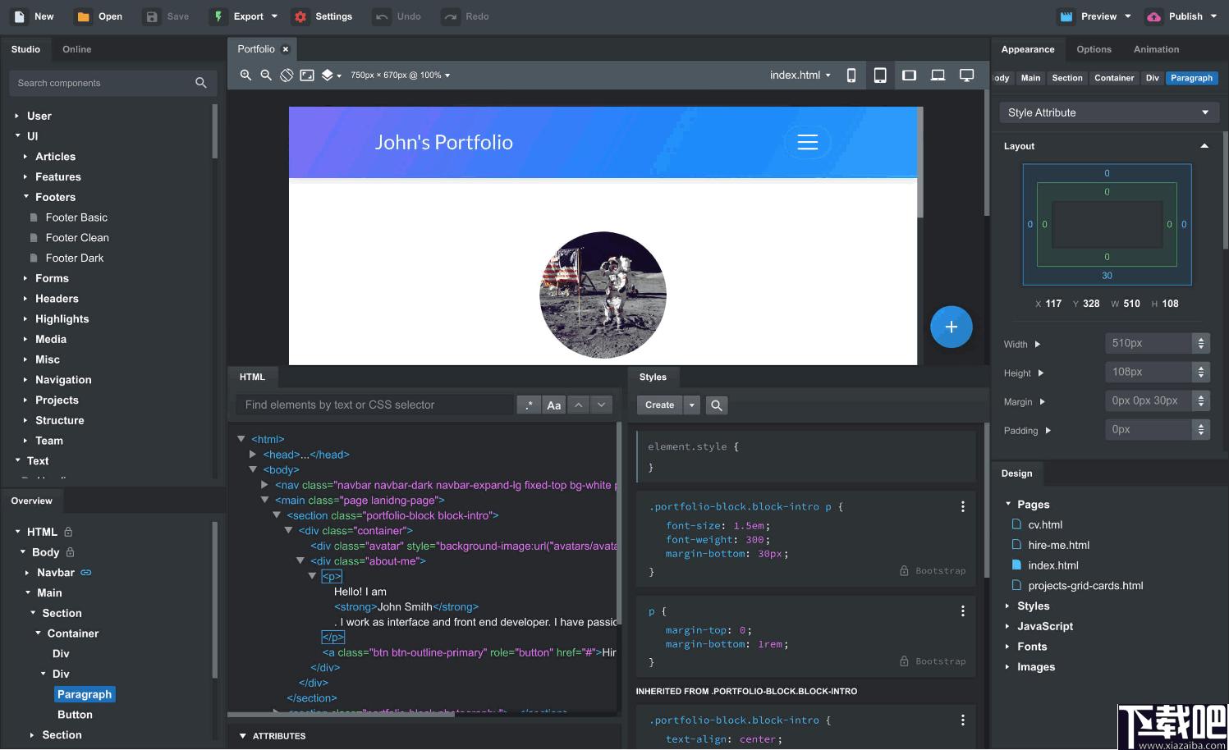Expand the Fonts group in Design
The width and height of the screenshot is (1229, 750).
(1007, 647)
